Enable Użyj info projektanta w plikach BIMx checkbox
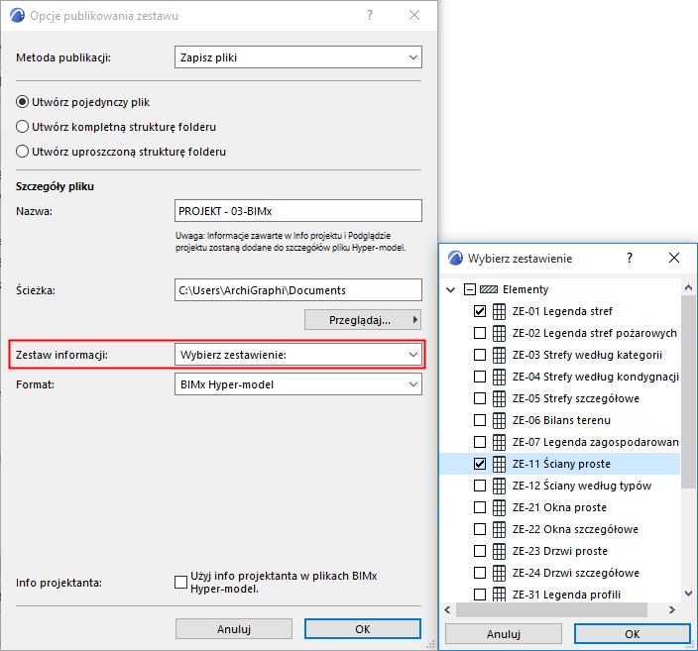 coord(180,583)
